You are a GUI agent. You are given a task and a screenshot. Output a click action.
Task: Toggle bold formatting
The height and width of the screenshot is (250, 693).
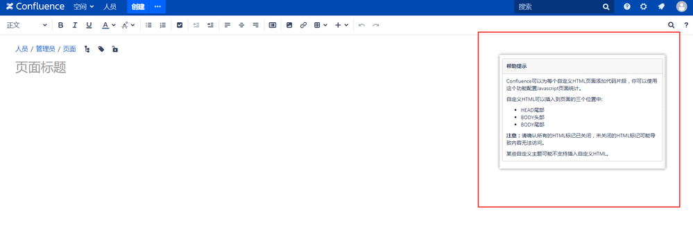point(60,25)
